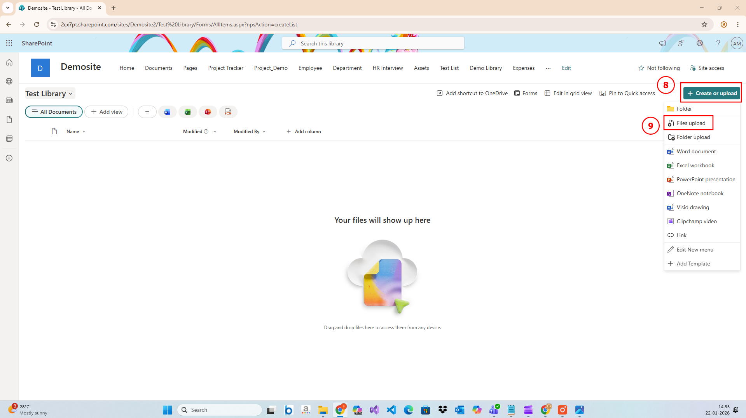Open File Explorer from the taskbar
The image size is (746, 418).
tap(323, 410)
